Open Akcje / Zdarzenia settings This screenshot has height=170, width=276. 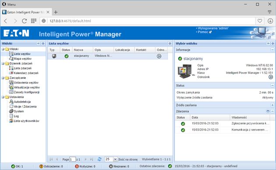point(25,106)
